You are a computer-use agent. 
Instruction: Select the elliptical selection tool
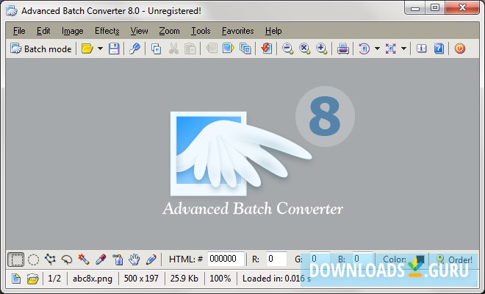(33, 259)
